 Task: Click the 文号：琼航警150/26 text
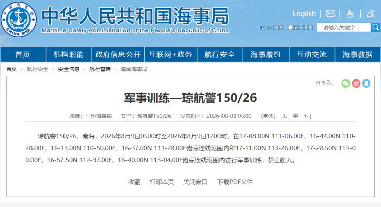click(x=146, y=116)
